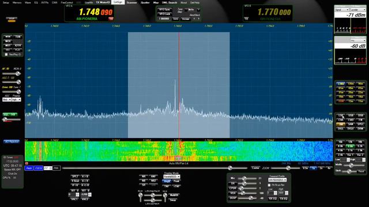Select the 16k filter button
Image resolution: width=369 pixels, height=207 pixels.
(341, 142)
